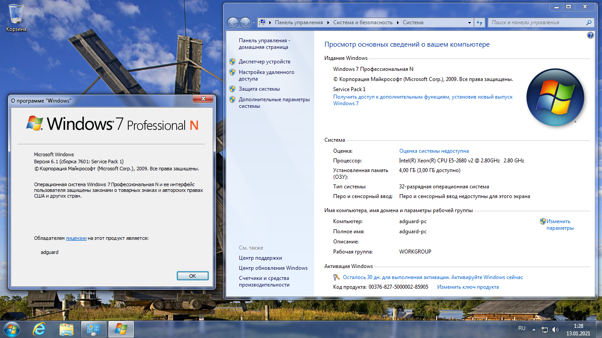Open Диспетчер устройств link
Image resolution: width=602 pixels, height=338 pixels.
click(264, 62)
